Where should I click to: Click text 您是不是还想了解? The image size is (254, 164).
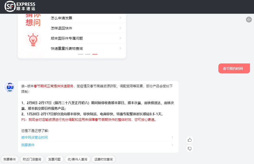click(35, 131)
